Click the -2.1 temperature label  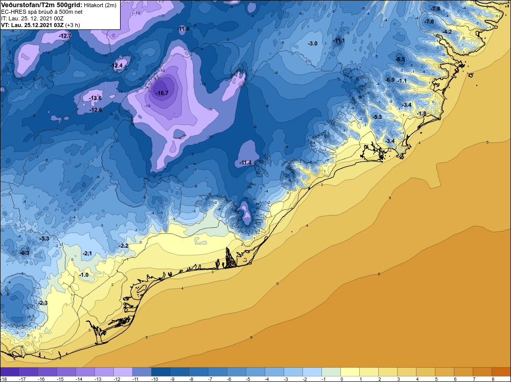[x=87, y=254]
